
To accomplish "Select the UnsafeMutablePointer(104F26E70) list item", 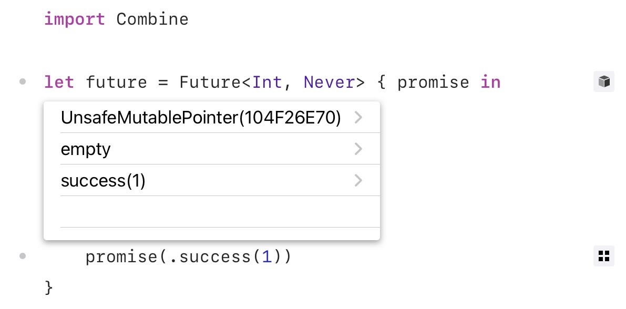I will coord(201,118).
